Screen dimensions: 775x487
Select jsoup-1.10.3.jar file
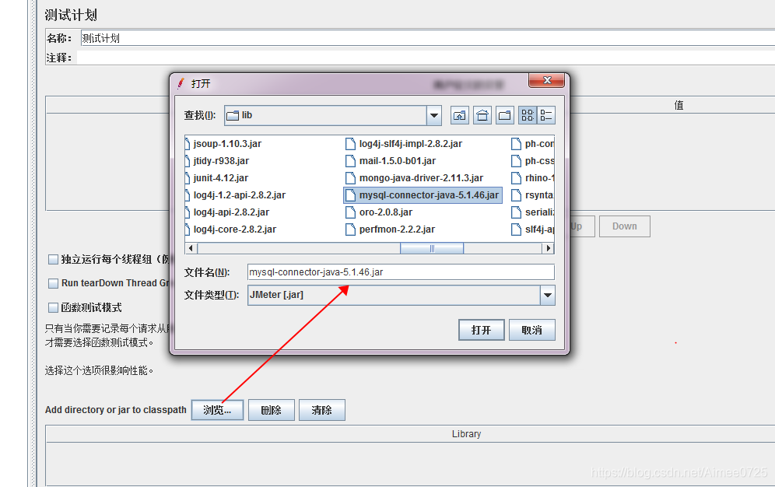227,144
